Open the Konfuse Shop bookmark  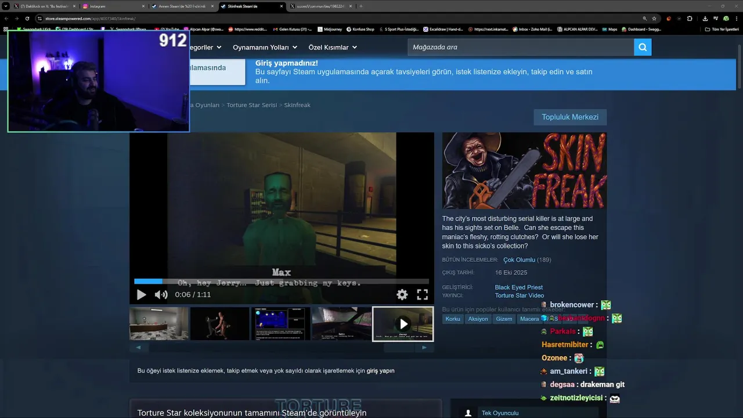click(x=360, y=29)
